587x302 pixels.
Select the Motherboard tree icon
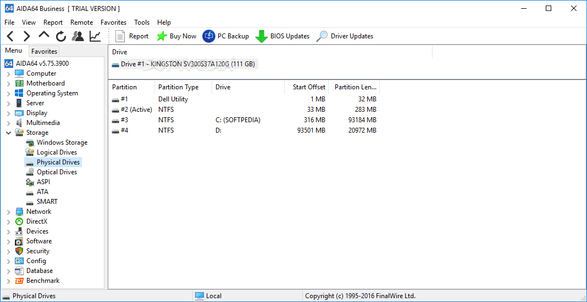click(19, 83)
